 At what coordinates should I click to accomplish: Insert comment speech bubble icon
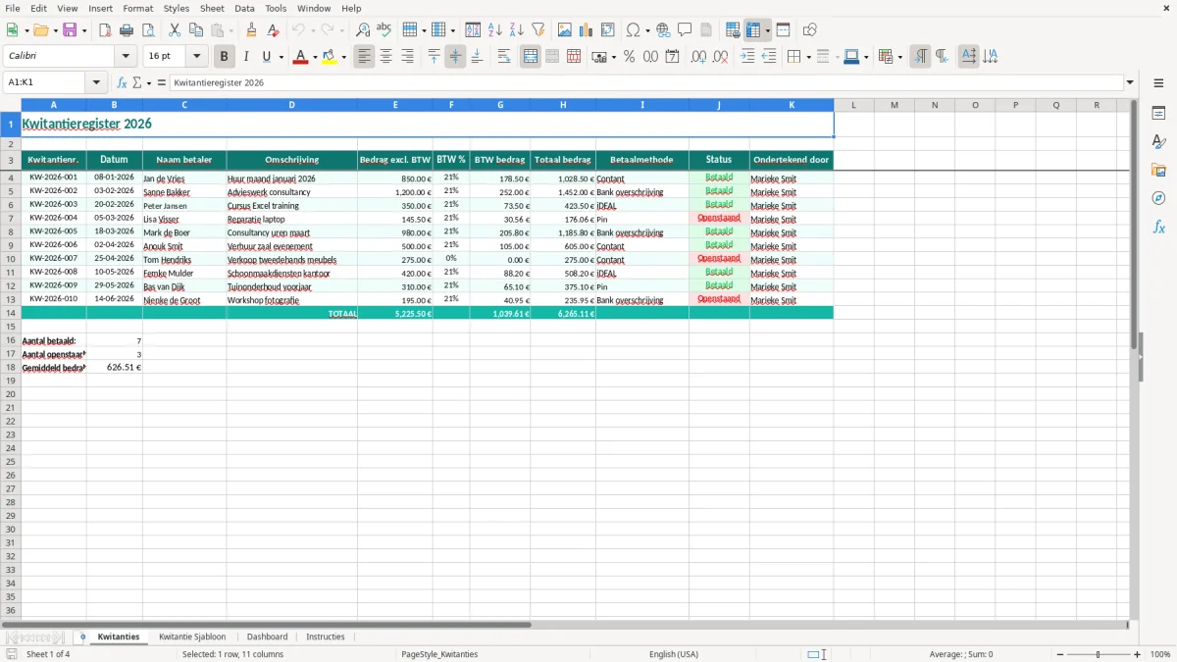tap(685, 30)
